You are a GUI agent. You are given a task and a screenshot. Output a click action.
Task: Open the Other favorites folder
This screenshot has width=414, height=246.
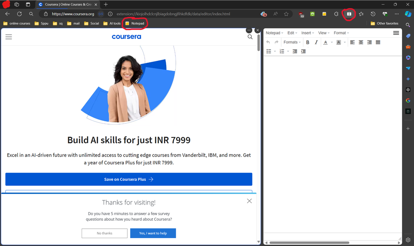(385, 24)
